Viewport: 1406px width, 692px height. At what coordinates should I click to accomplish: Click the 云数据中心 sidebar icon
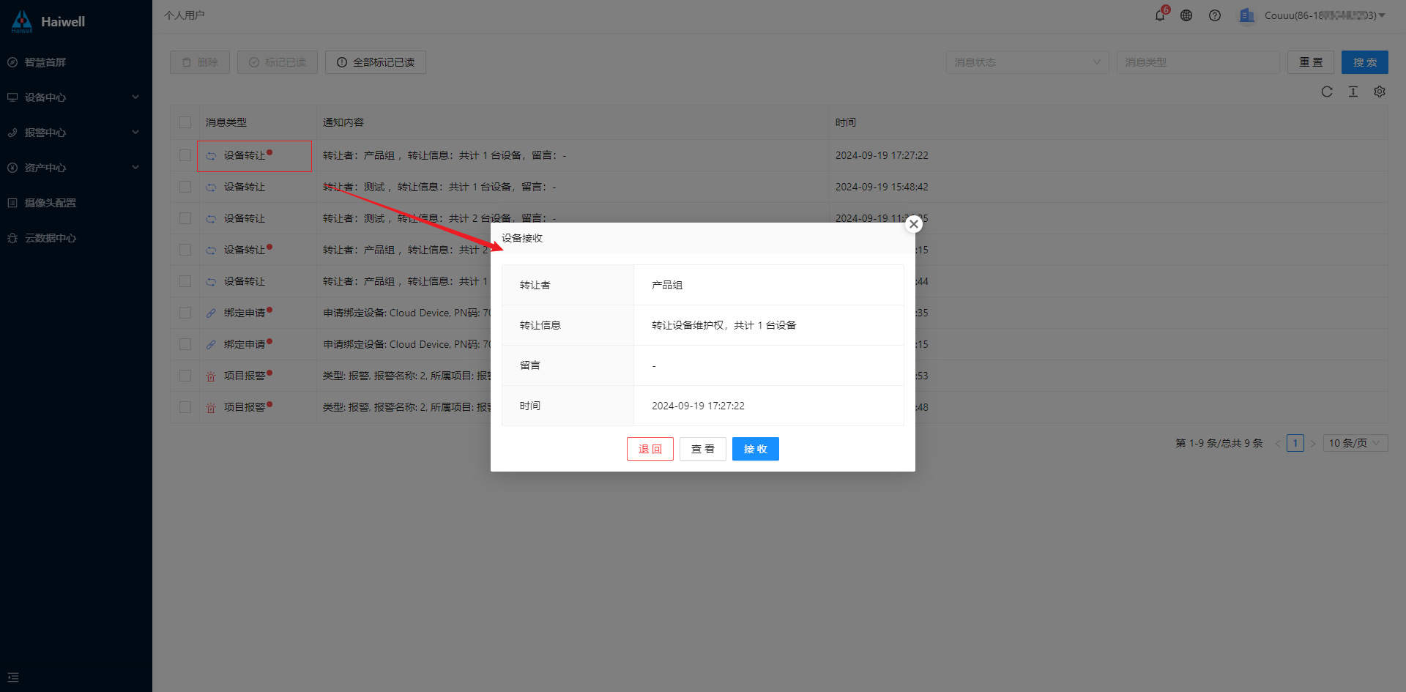[x=12, y=238]
